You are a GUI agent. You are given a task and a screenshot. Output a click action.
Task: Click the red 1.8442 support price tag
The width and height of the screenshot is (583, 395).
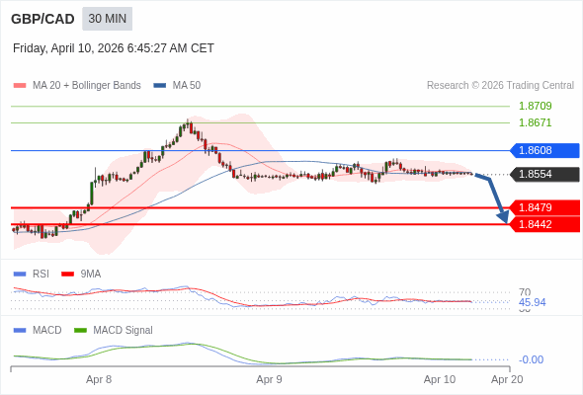pyautogui.click(x=544, y=224)
